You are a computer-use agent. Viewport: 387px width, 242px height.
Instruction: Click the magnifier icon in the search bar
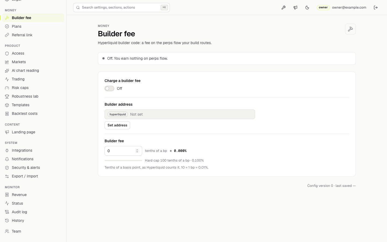point(78,8)
